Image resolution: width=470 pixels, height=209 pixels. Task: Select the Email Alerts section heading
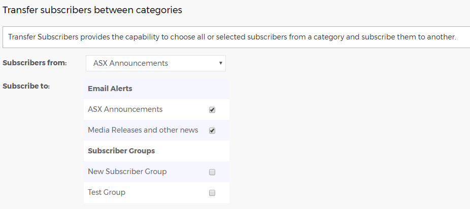coord(110,89)
